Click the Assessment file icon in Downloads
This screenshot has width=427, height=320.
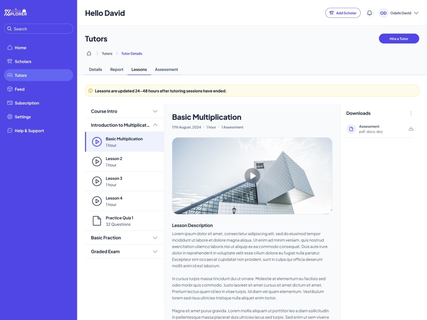(351, 129)
